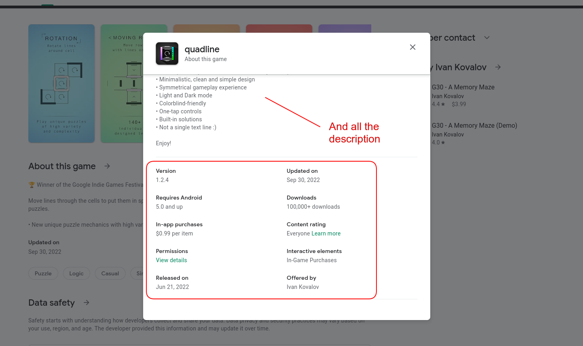Screen dimensions: 583x346
Task: Select the Puzzle tag chip
Action: [43, 273]
